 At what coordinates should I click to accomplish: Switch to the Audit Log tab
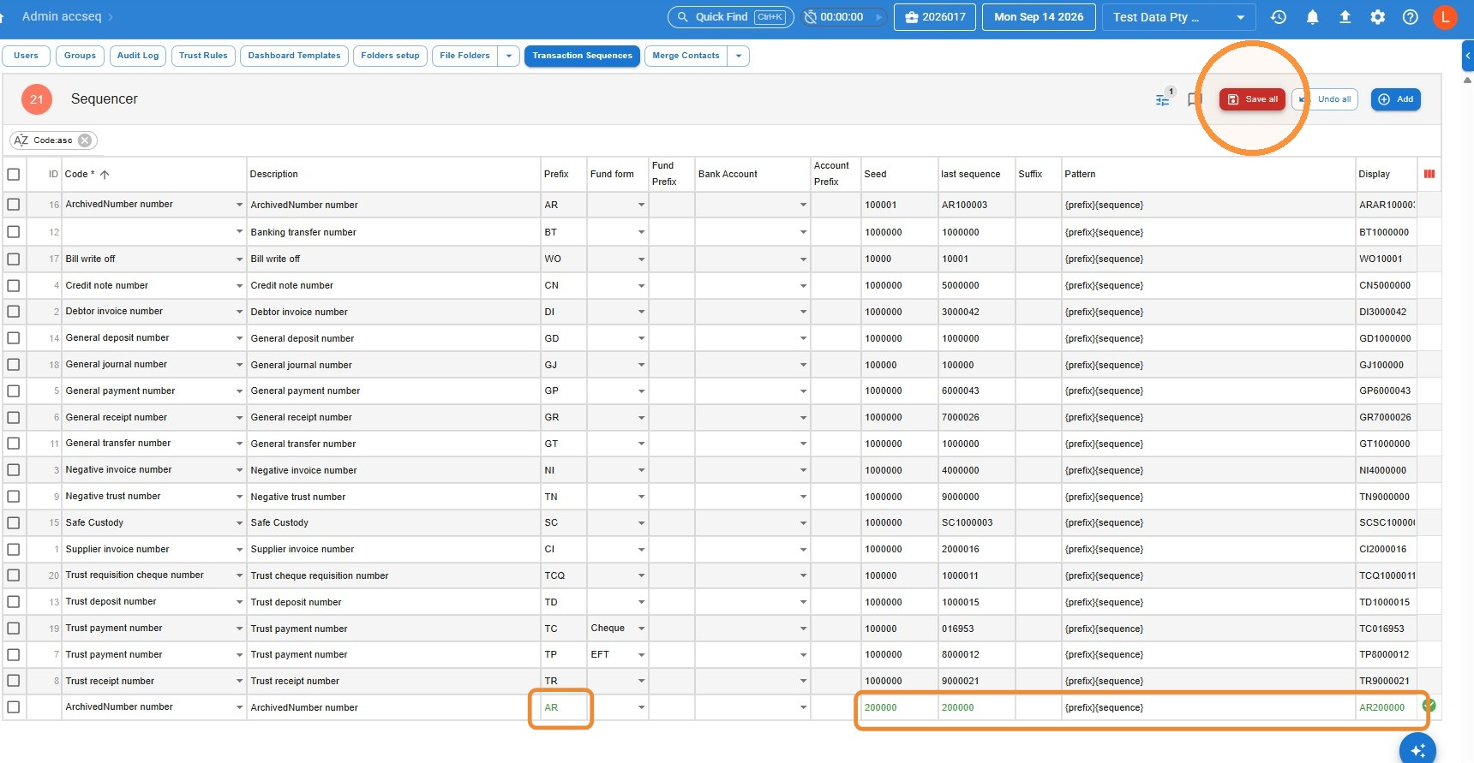[x=138, y=56]
